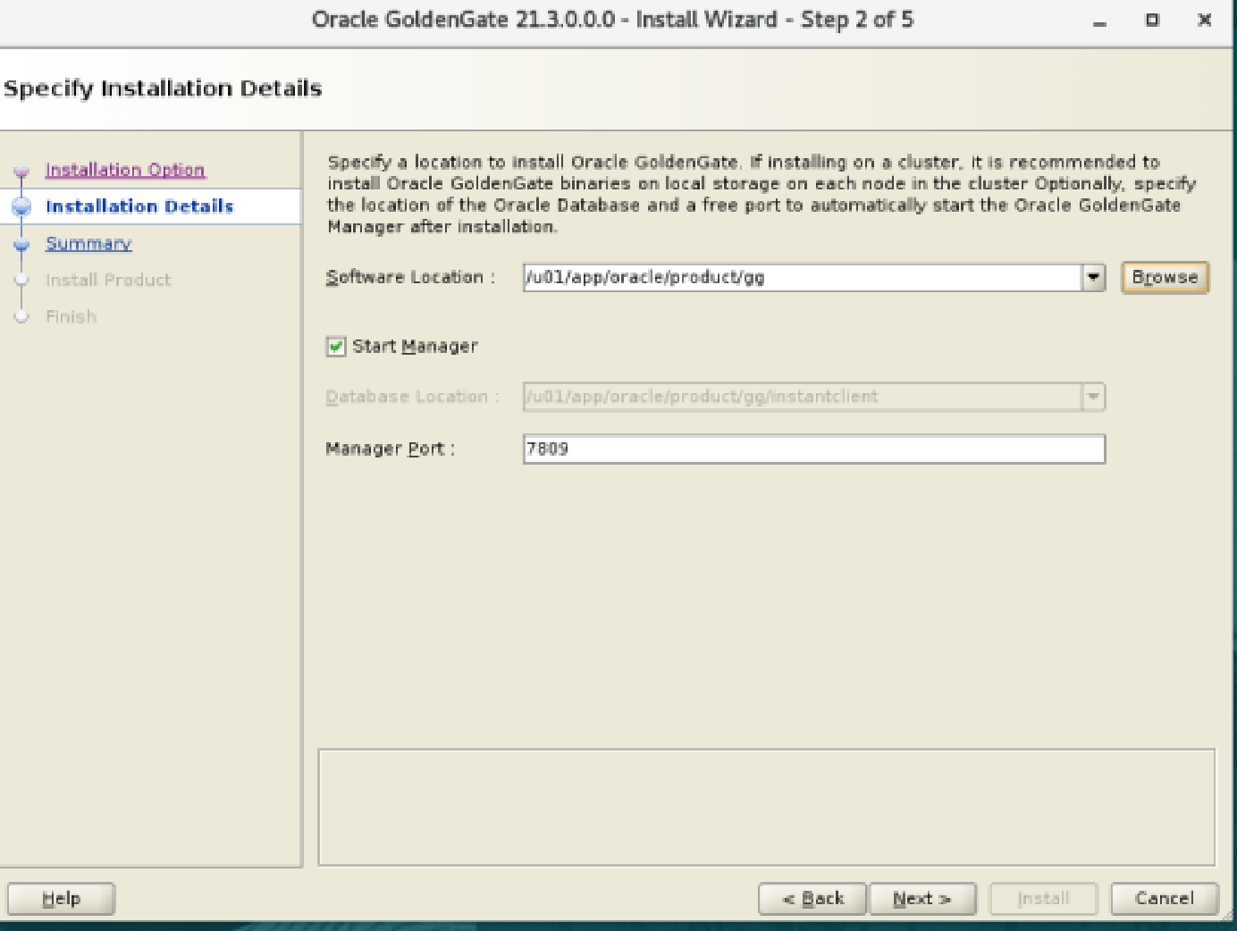Click the Summary step bullet icon

tap(21, 244)
